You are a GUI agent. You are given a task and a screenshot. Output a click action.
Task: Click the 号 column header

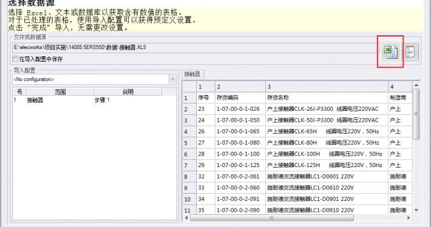pyautogui.click(x=19, y=91)
